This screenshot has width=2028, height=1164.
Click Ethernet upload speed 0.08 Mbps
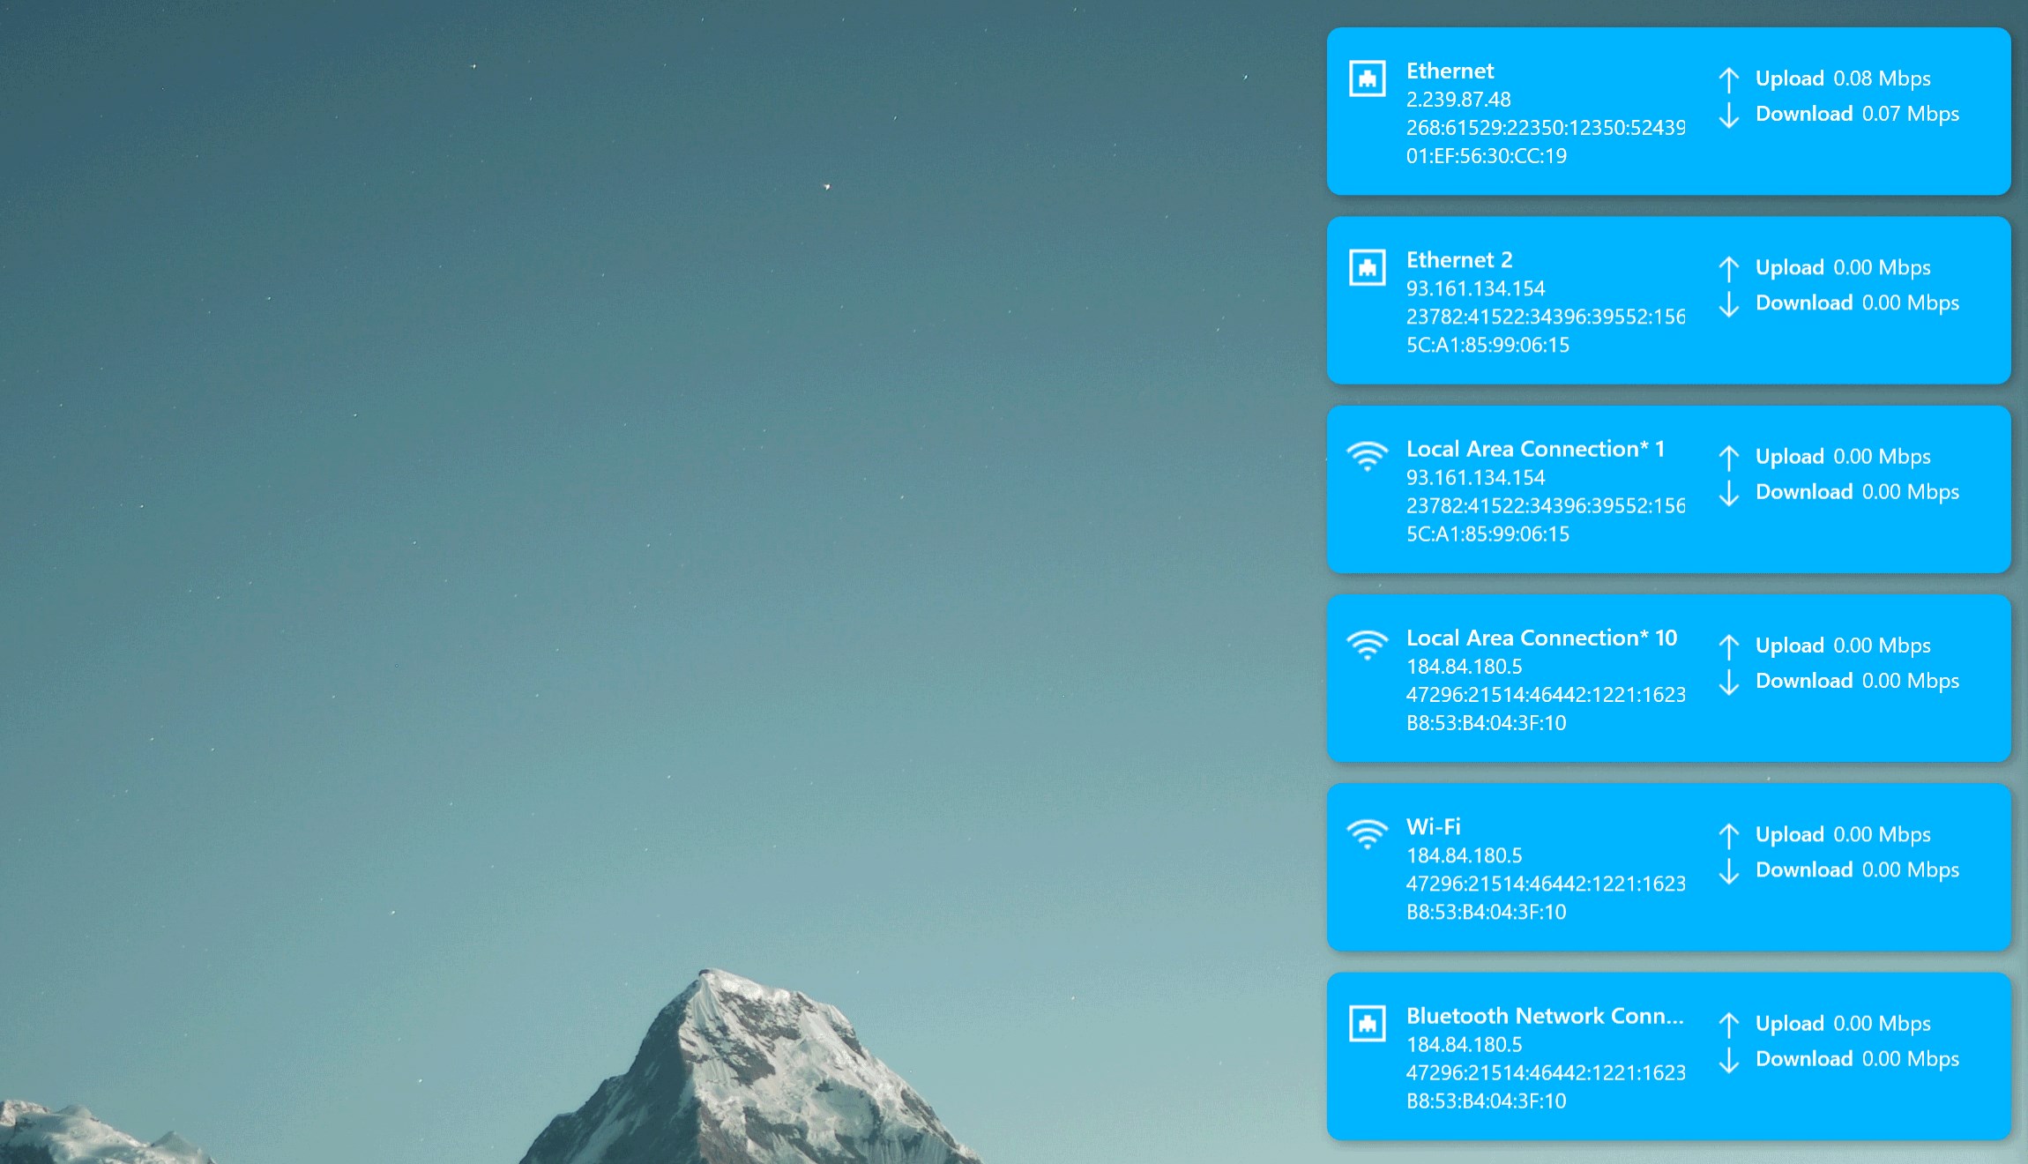pos(1882,78)
